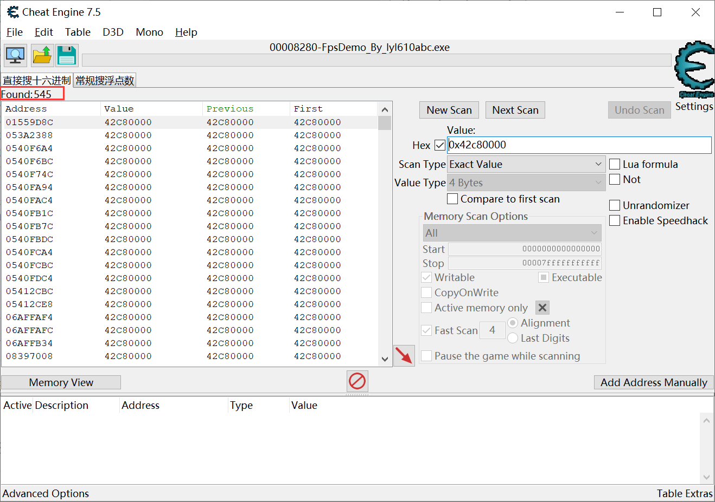Click the Next Scan button
Screen dimensions: 715x502
click(x=515, y=110)
